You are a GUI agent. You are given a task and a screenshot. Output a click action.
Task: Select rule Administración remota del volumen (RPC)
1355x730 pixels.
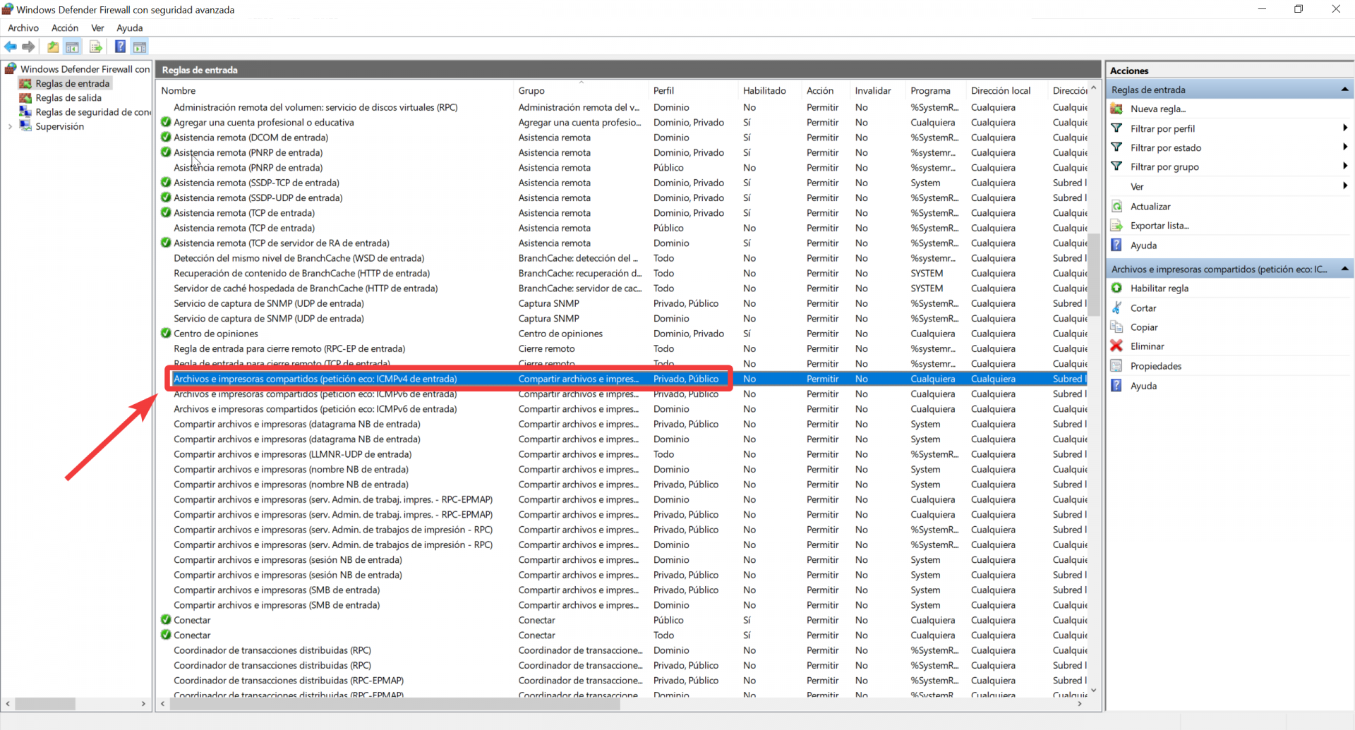(624, 107)
